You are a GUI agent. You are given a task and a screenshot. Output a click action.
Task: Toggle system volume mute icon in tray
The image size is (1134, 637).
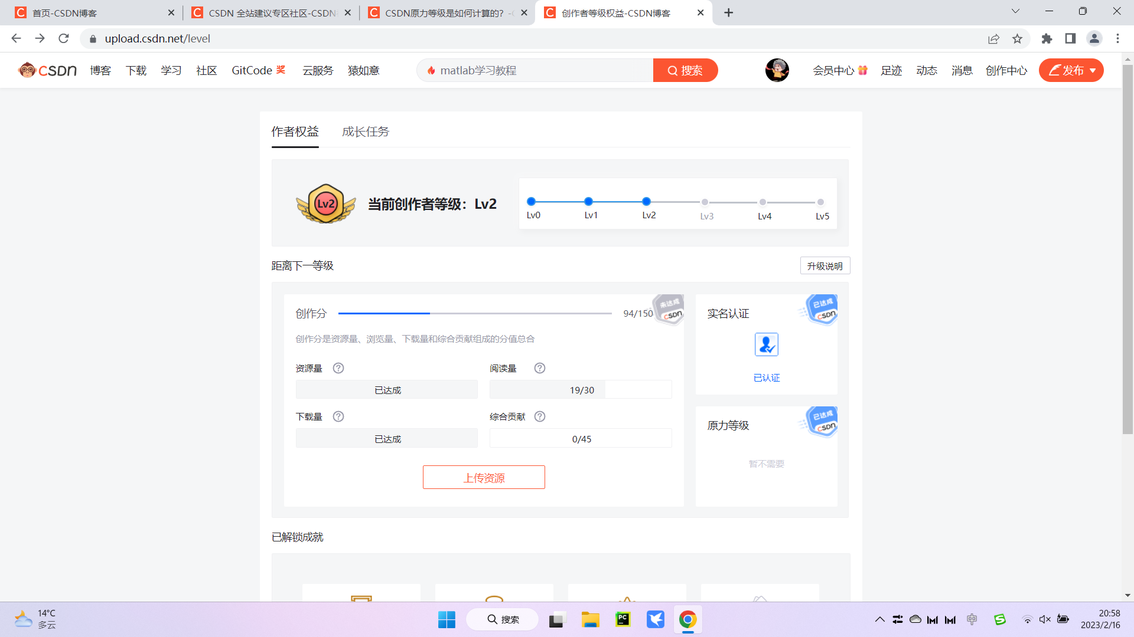[1045, 619]
